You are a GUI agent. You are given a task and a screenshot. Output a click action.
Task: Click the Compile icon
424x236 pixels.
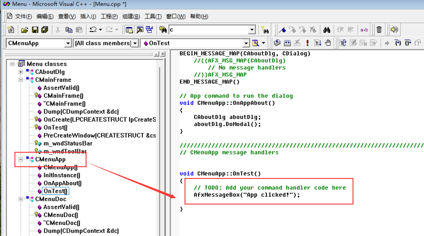click(277, 43)
